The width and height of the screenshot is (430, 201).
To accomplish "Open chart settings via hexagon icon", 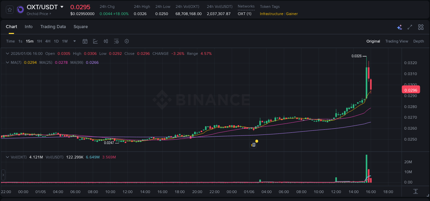I will [x=127, y=41].
